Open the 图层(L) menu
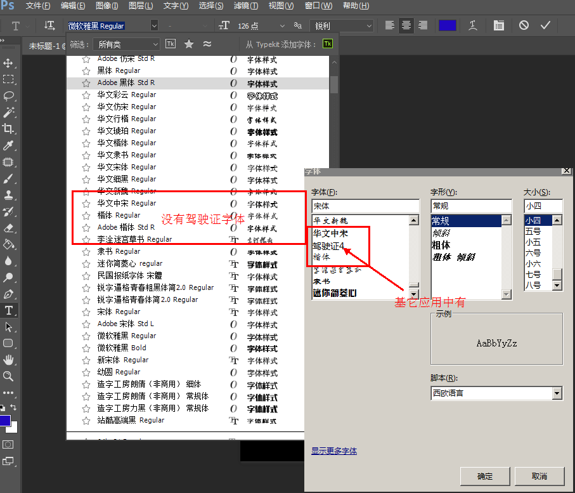Viewport: 575px width, 493px height. tap(140, 6)
